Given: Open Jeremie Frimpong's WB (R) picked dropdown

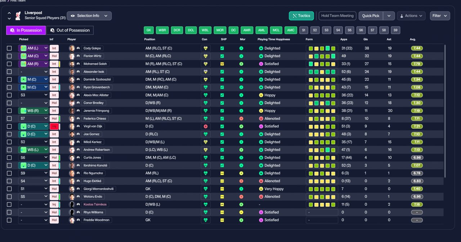Looking at the screenshot, I should 33,111.
